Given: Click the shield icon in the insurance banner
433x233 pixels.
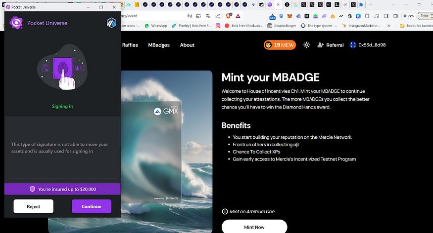Looking at the screenshot, I should pyautogui.click(x=32, y=189).
